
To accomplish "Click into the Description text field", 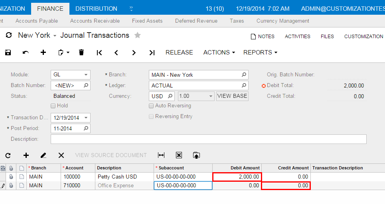I will pyautogui.click(x=208, y=139).
